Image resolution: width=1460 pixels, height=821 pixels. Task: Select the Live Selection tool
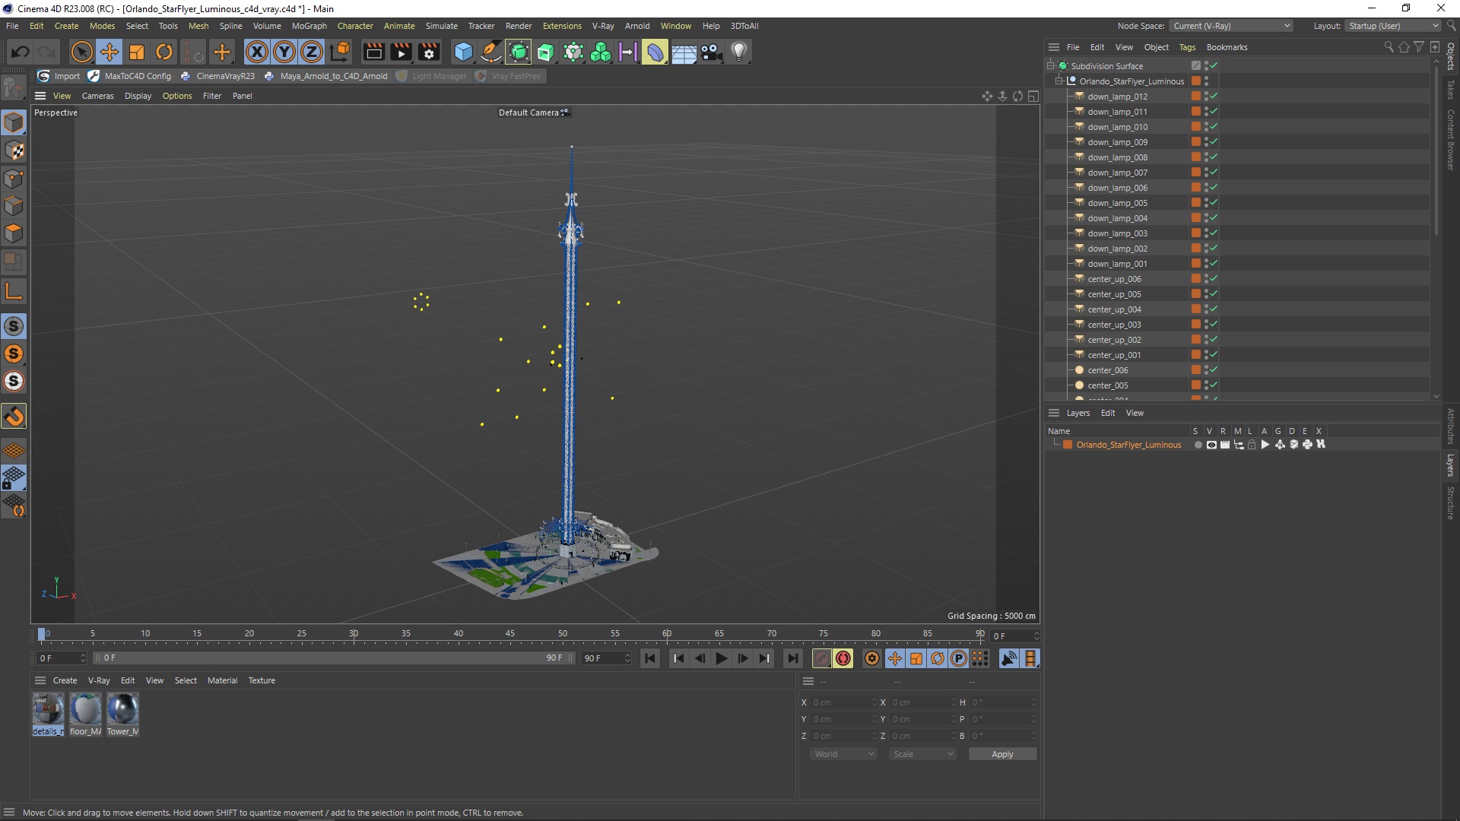(81, 52)
